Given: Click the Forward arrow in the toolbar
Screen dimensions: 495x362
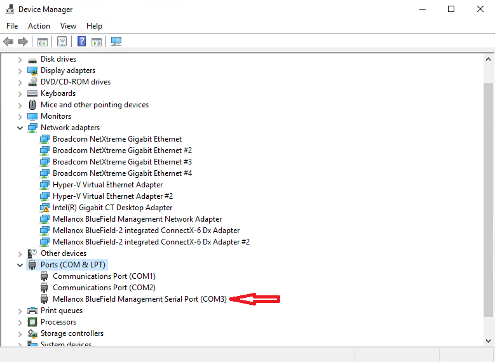Looking at the screenshot, I should (x=23, y=42).
